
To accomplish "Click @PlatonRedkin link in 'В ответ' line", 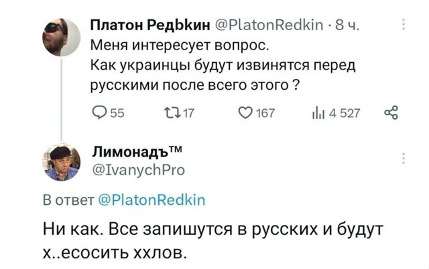I will click(151, 199).
